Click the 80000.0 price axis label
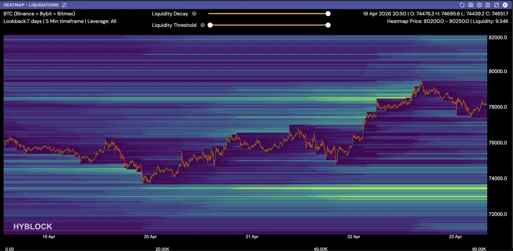 (x=498, y=71)
